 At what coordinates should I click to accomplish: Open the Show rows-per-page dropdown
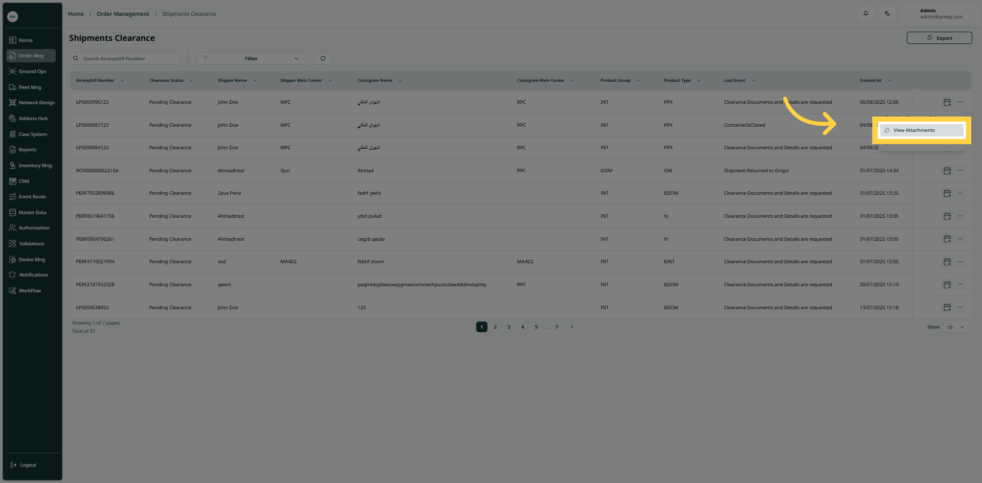click(955, 327)
